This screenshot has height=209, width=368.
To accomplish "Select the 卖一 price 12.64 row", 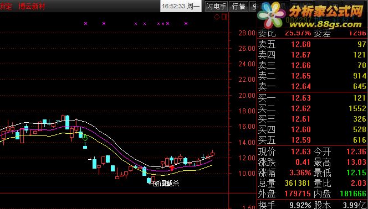I will pyautogui.click(x=313, y=87).
